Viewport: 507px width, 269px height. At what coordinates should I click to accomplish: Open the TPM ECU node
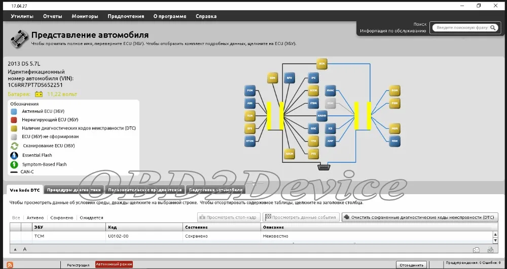(313, 141)
